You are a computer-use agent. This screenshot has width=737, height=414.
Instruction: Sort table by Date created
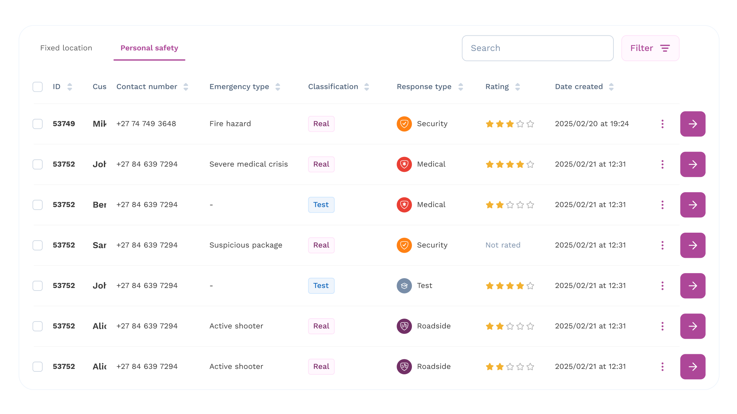(611, 87)
